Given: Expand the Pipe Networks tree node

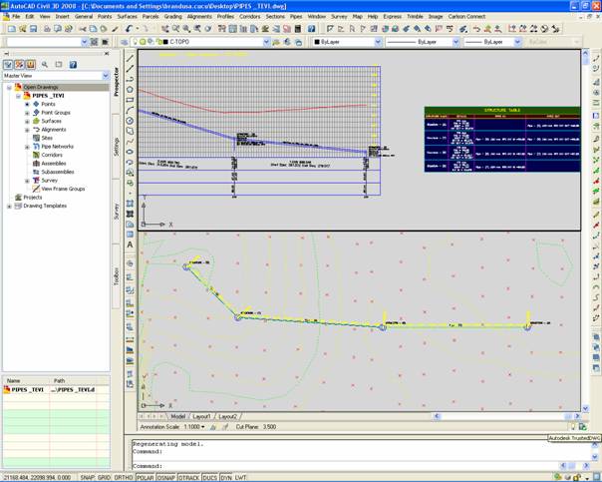Looking at the screenshot, I should point(27,147).
